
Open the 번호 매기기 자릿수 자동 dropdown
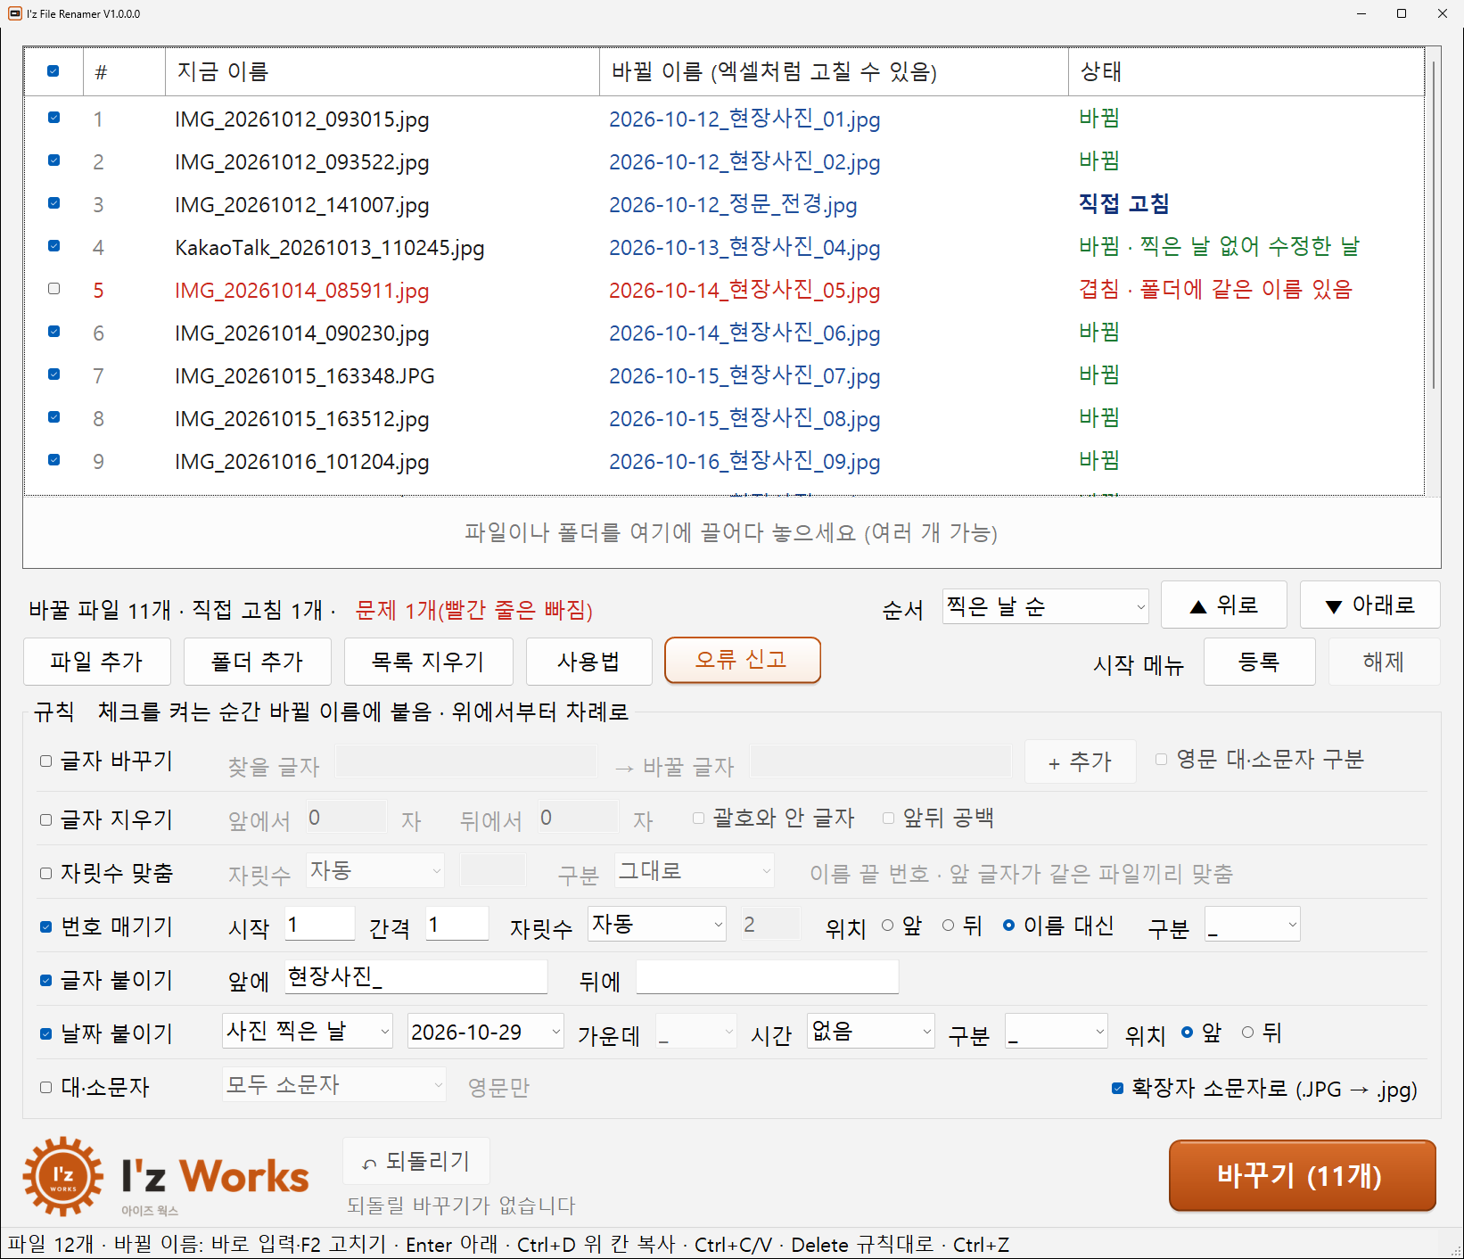pos(657,924)
